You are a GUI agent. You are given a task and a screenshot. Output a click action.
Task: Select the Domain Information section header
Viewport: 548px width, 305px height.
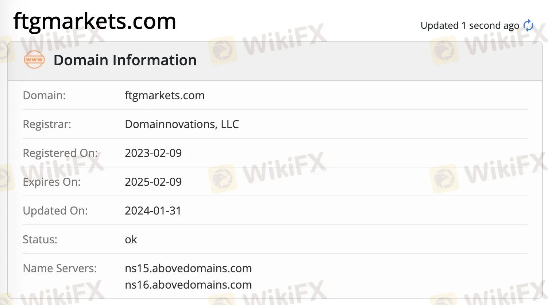[x=125, y=60]
